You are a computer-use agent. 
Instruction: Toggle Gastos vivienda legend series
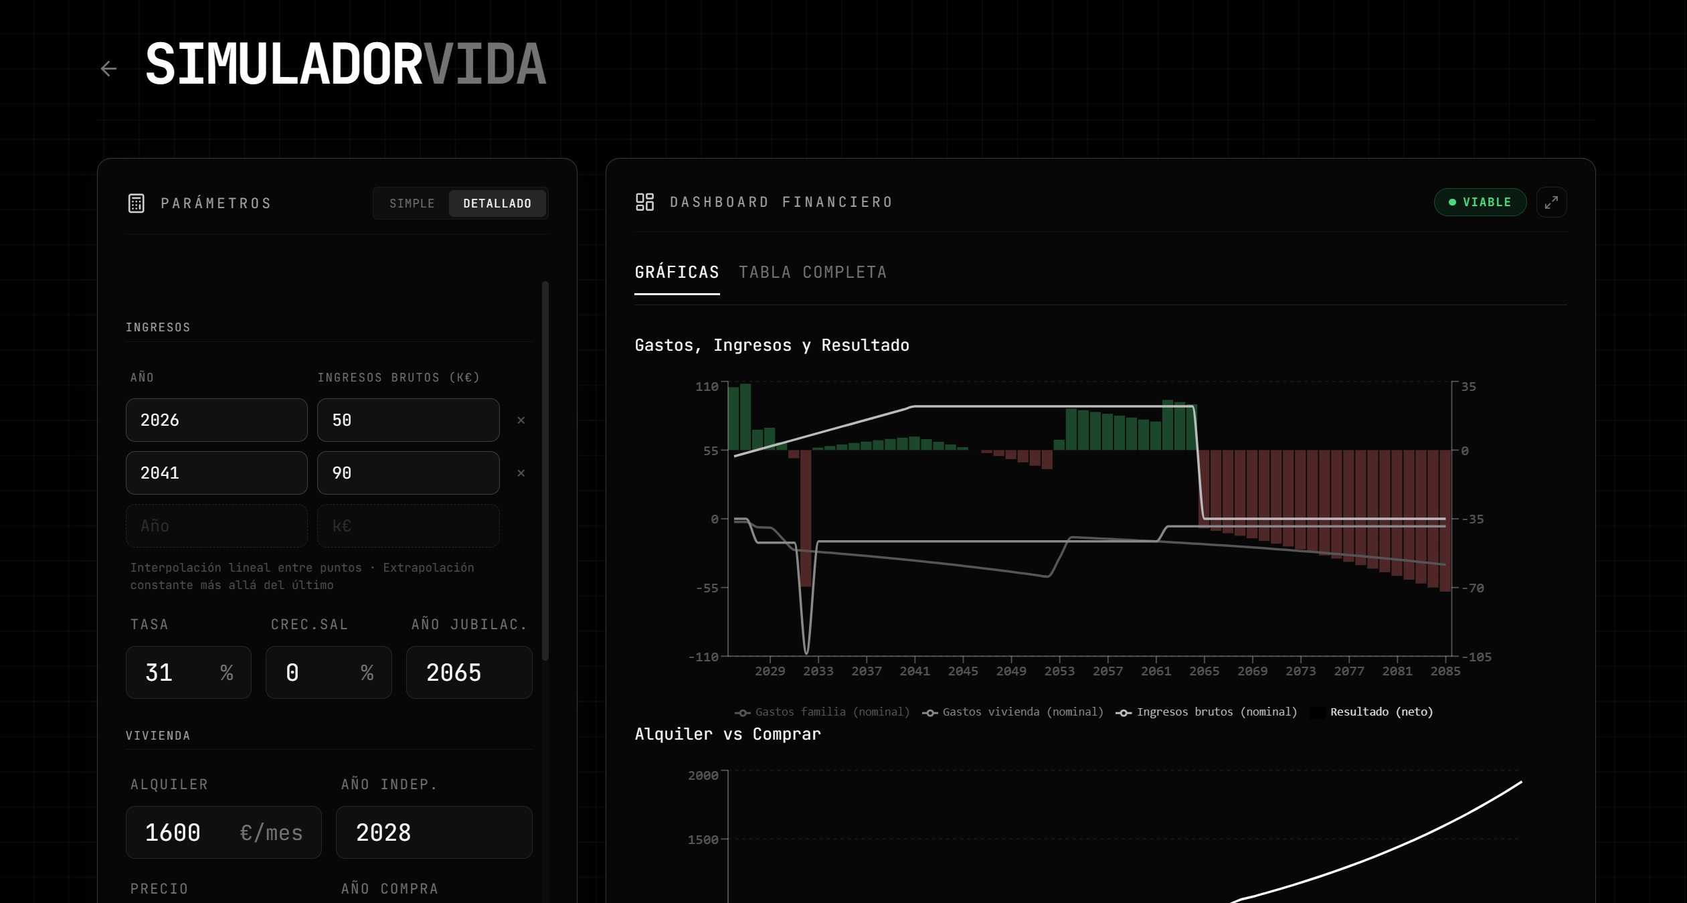click(x=1012, y=712)
